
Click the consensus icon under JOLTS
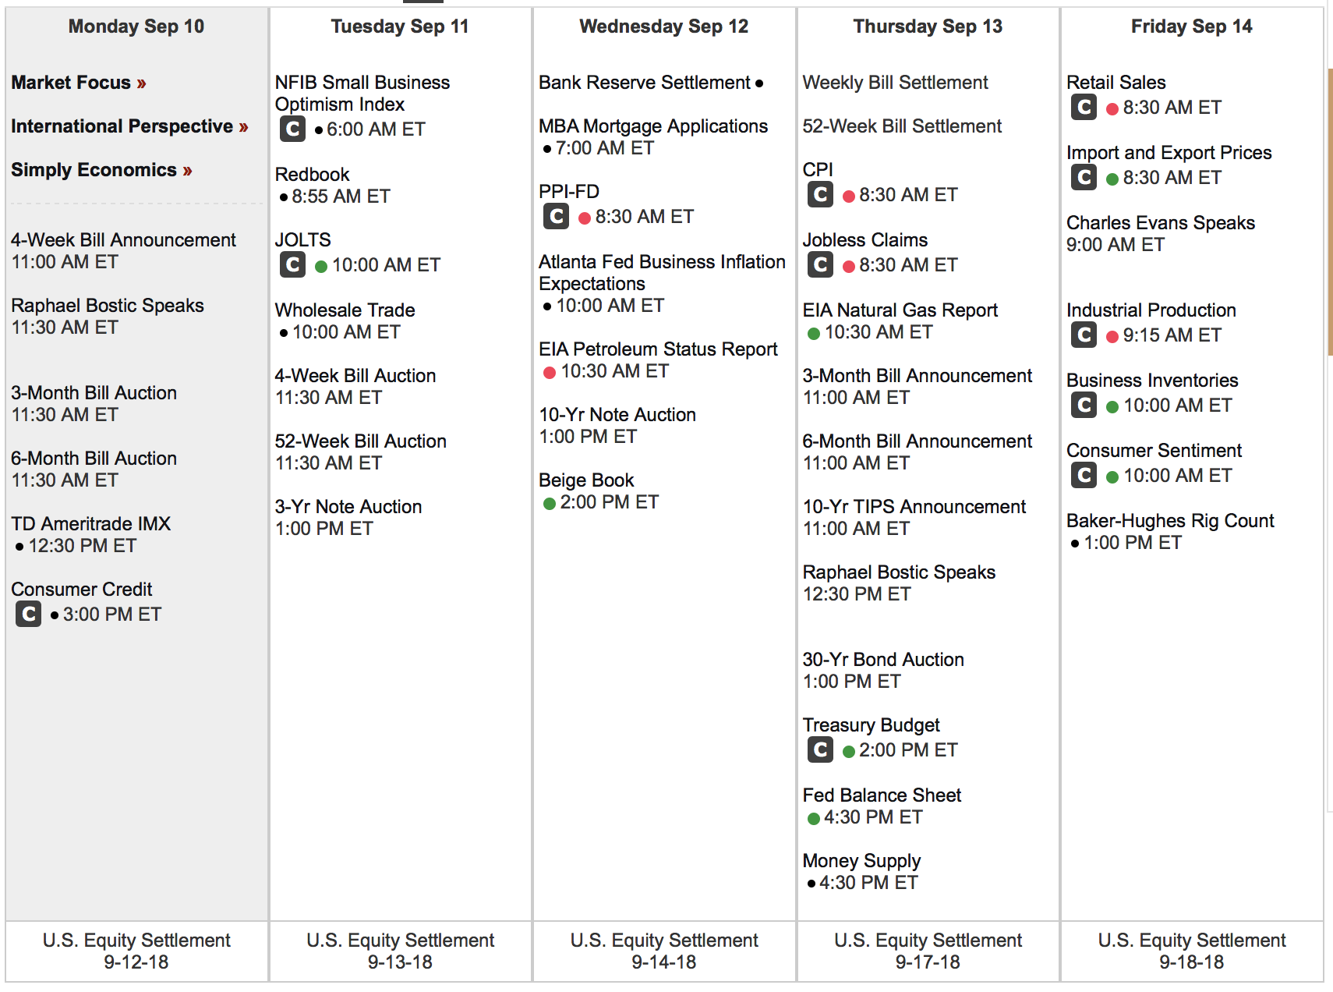[x=292, y=265]
